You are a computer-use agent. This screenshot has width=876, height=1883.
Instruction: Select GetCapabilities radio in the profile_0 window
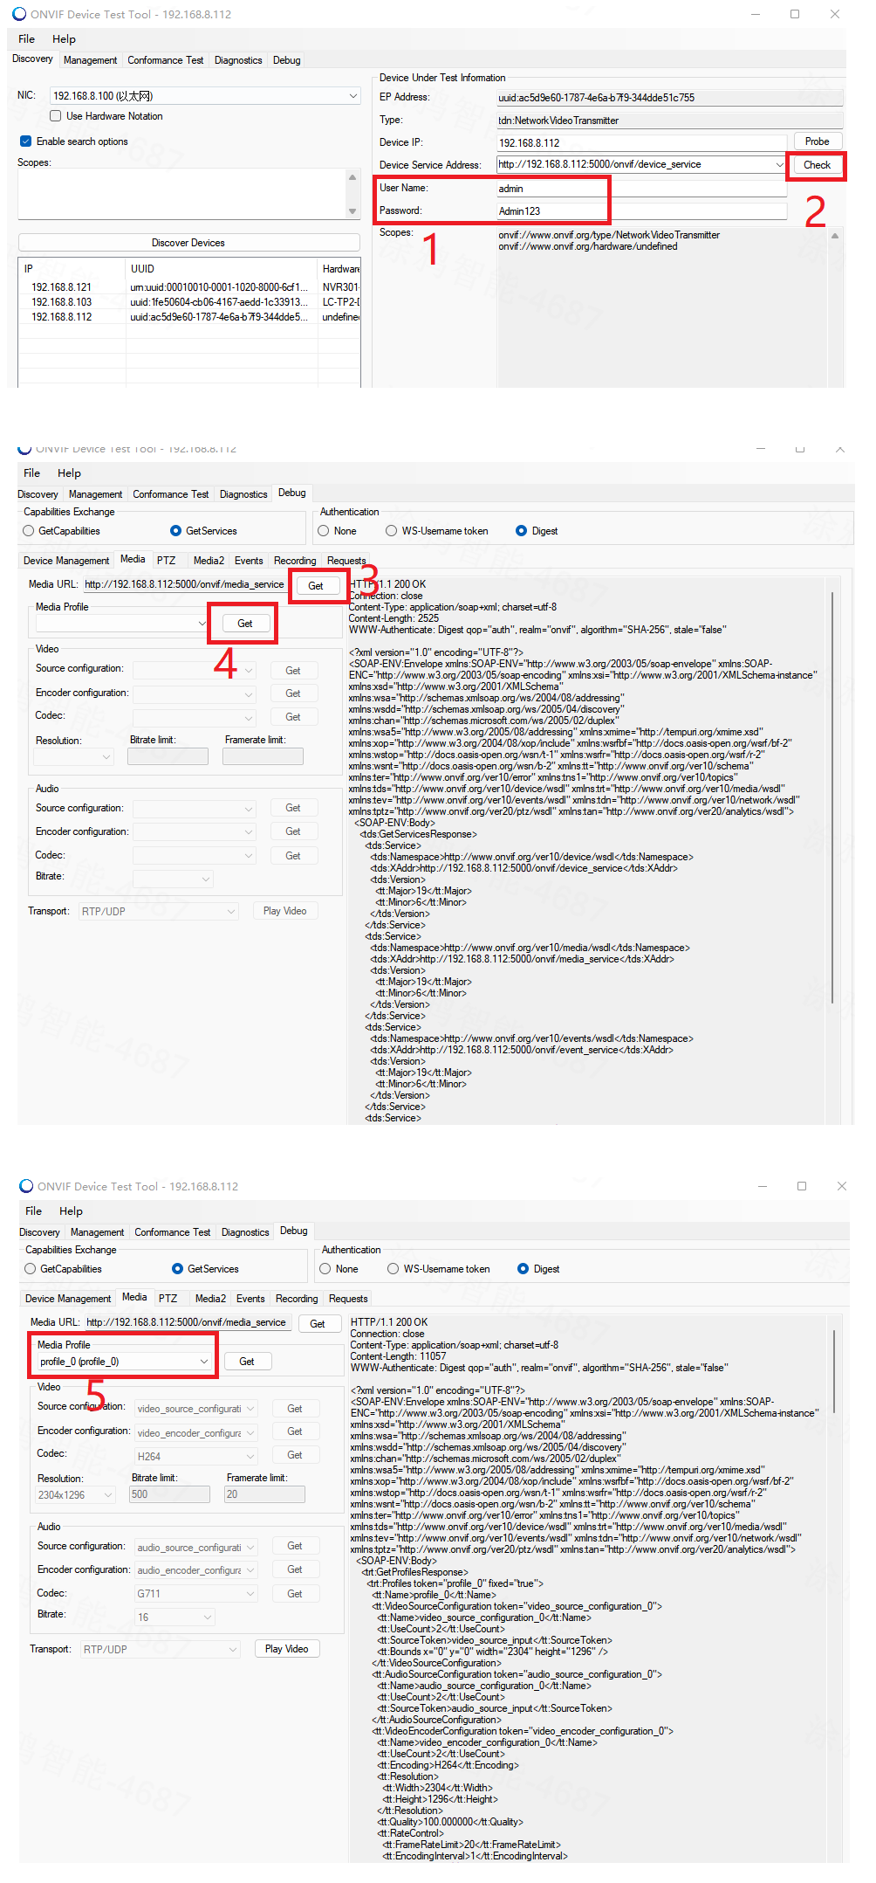(x=31, y=1269)
